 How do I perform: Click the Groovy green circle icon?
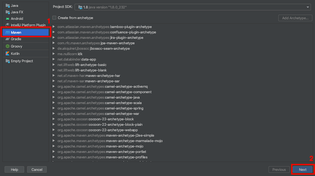[x=7, y=46]
